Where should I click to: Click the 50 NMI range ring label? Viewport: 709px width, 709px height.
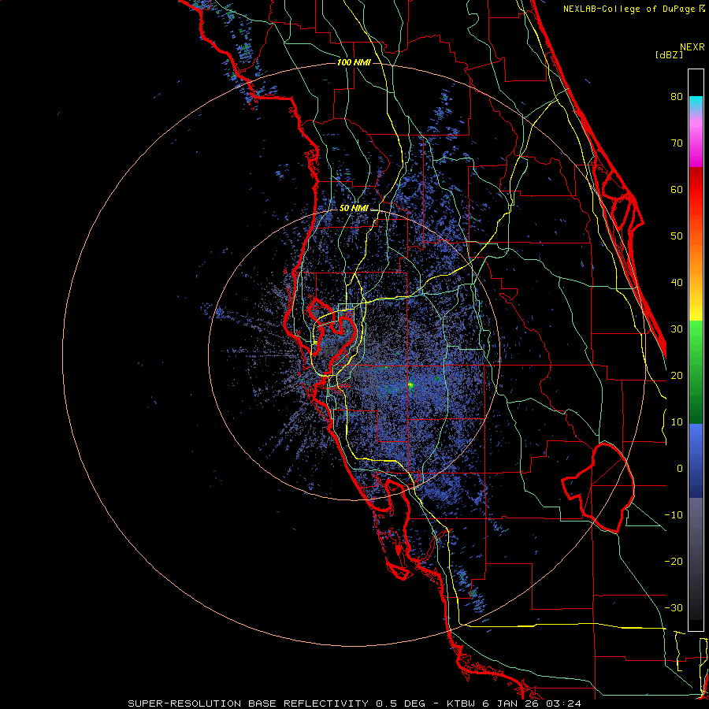click(354, 209)
